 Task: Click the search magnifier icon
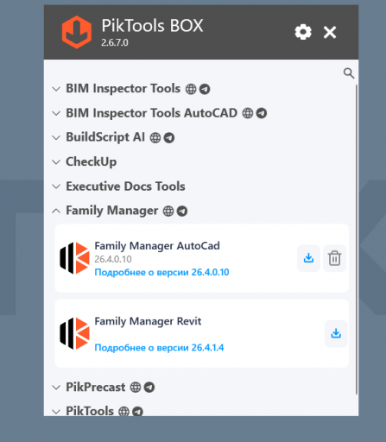[x=349, y=73]
